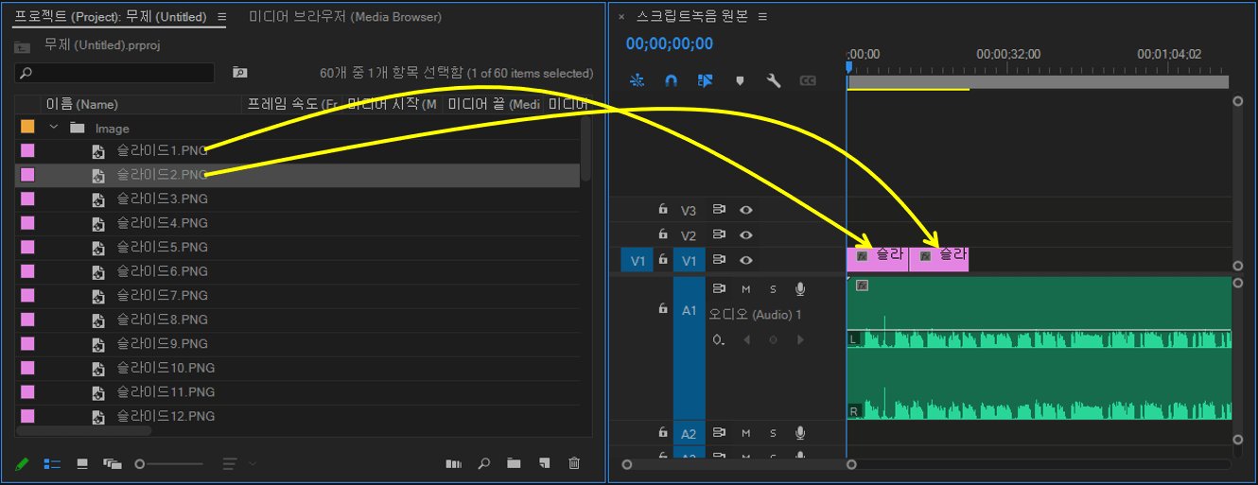Image resolution: width=1258 pixels, height=485 pixels.
Task: Solo the A2 audio track
Action: 773,433
